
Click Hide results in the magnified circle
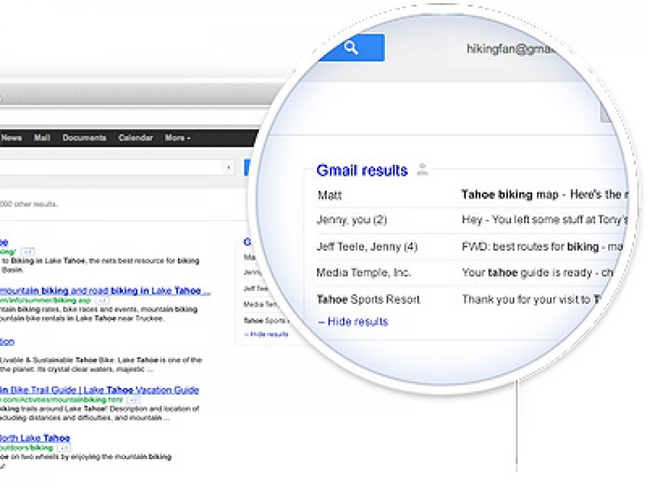353,321
